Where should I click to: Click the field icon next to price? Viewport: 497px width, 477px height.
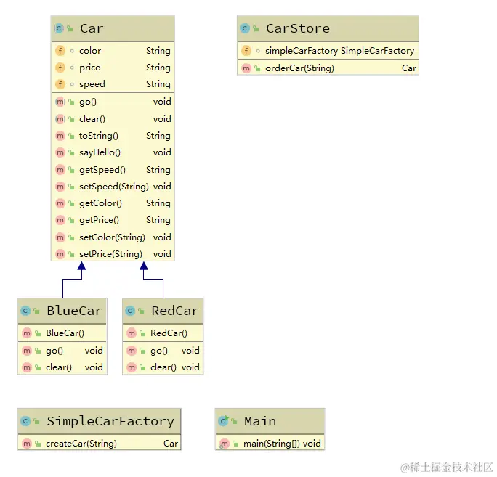tap(60, 68)
